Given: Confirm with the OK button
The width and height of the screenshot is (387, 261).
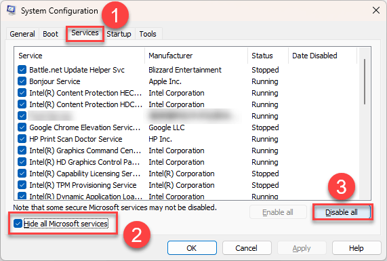Looking at the screenshot, I should tap(192, 248).
